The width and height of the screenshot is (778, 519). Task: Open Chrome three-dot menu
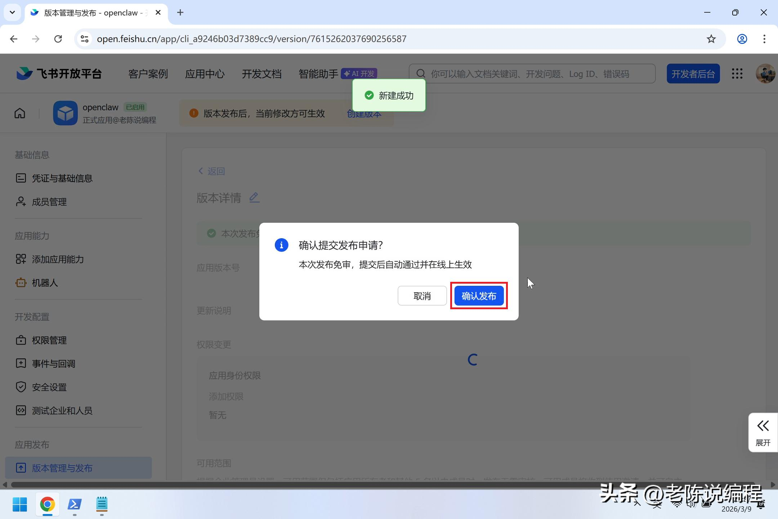(x=764, y=39)
